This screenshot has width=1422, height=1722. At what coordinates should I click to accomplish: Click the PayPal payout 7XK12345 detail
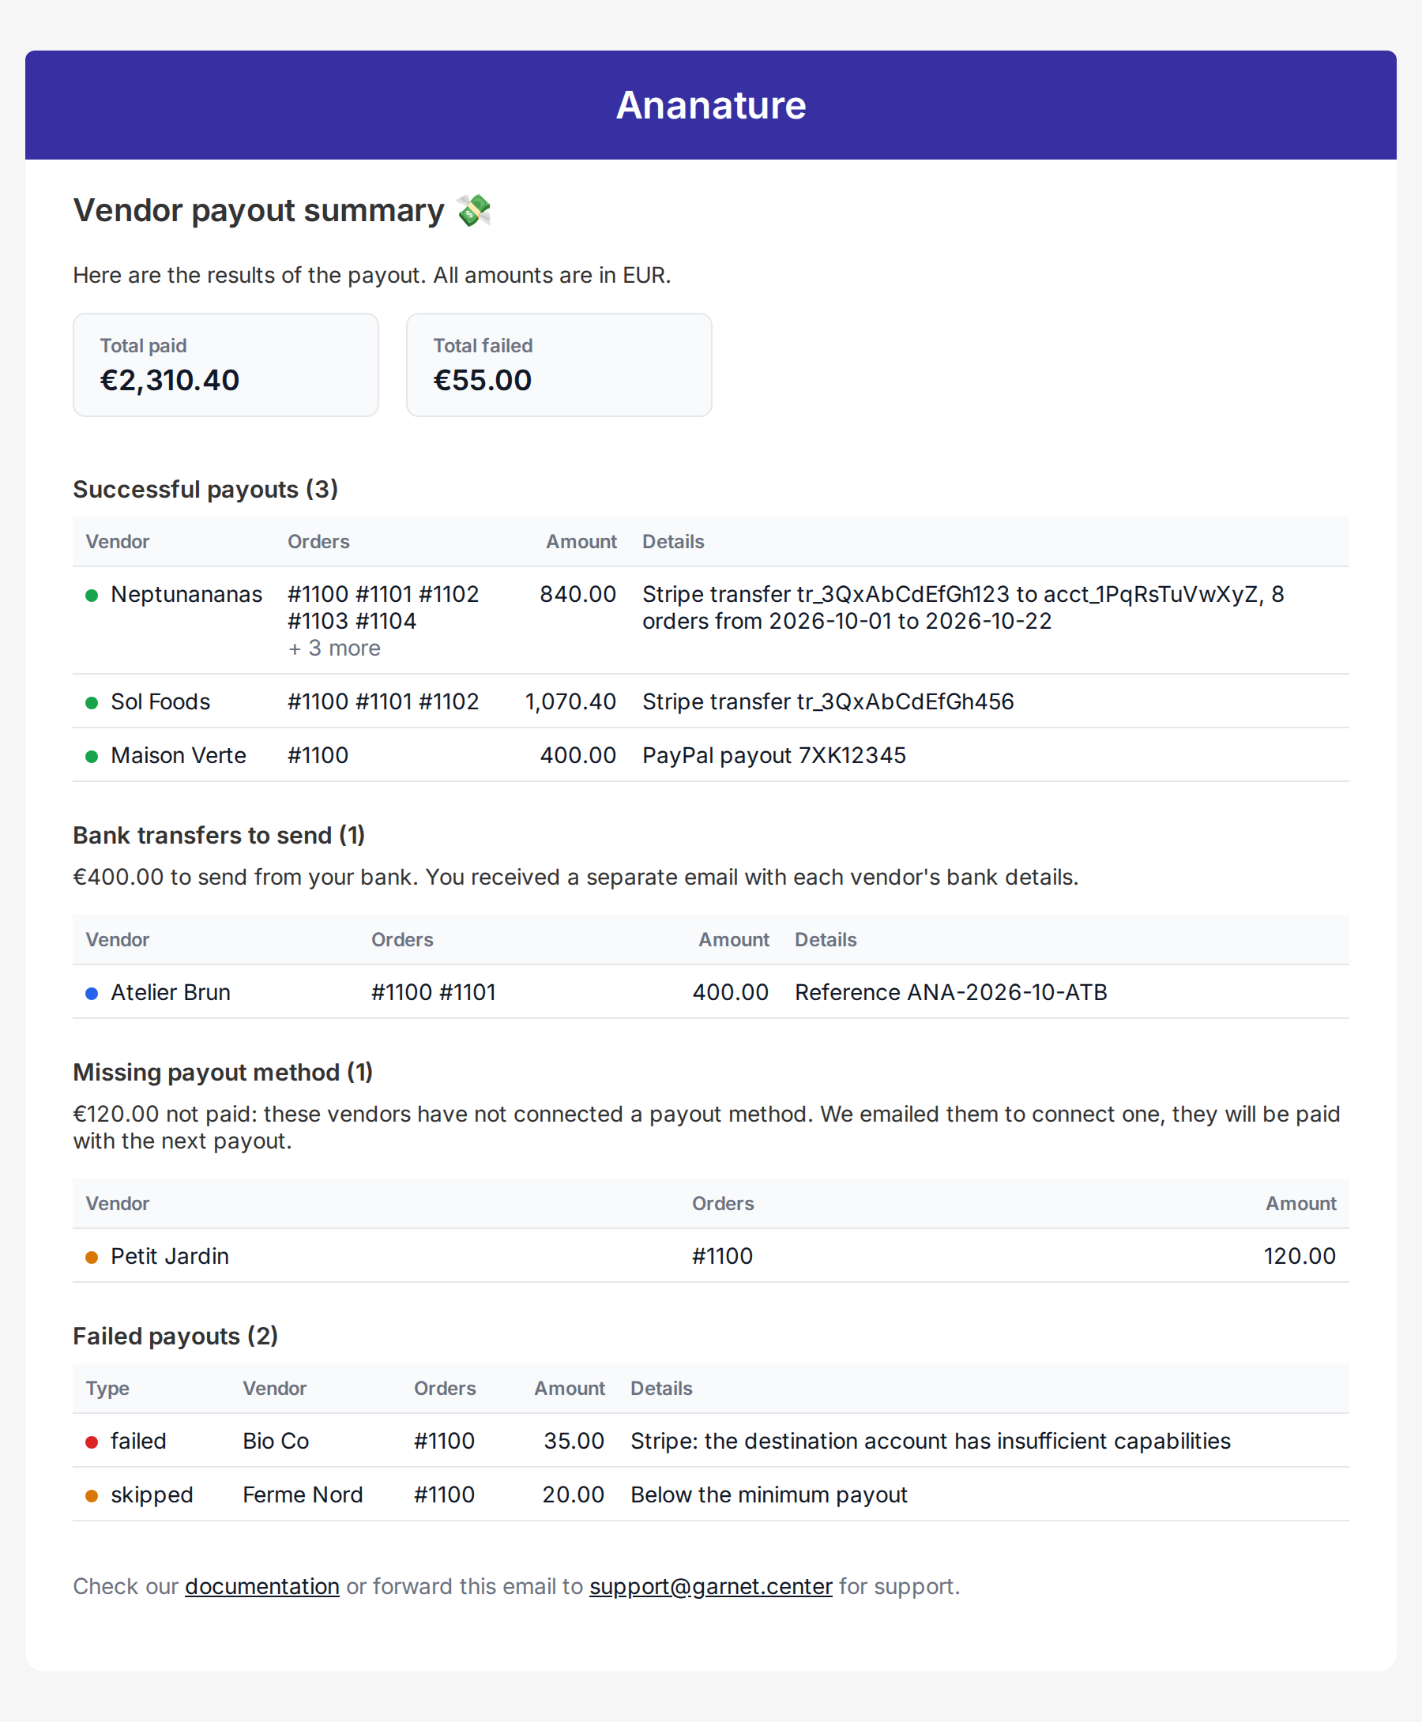(774, 755)
